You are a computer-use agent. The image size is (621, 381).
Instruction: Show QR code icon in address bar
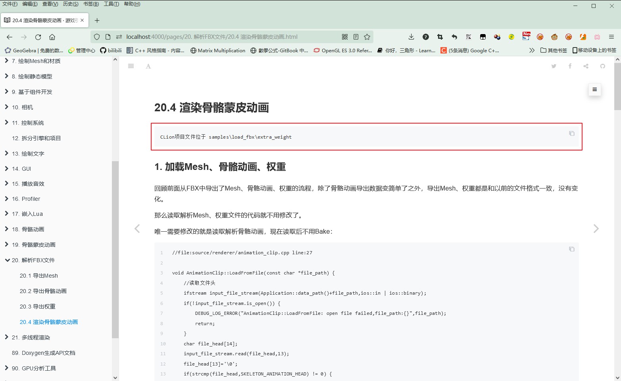pos(345,37)
